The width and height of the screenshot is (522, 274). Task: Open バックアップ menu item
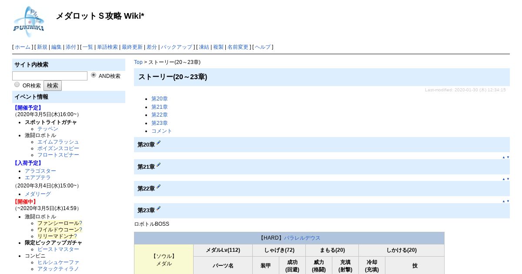point(177,47)
